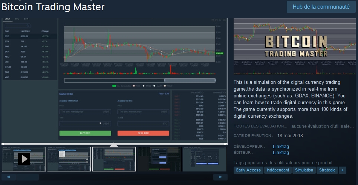Select the fourth dark dialog thumbnail
Viewport: 358px width, 185px height.
(x=159, y=159)
